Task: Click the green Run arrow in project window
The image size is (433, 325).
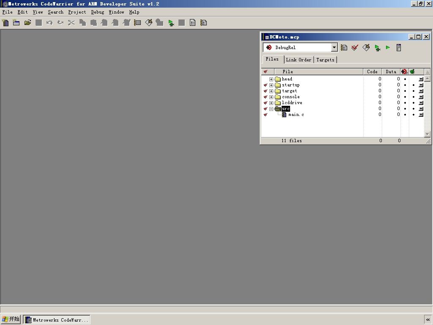Action: click(x=388, y=47)
